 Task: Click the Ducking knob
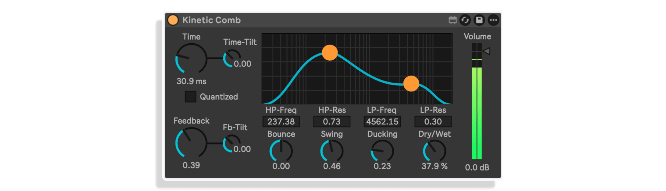click(x=382, y=151)
